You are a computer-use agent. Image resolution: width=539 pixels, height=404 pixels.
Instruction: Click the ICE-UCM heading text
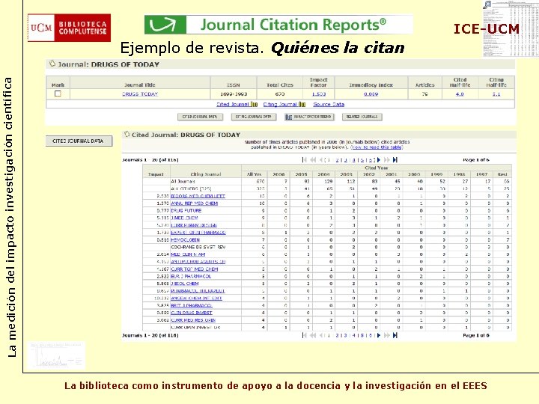[x=486, y=29]
